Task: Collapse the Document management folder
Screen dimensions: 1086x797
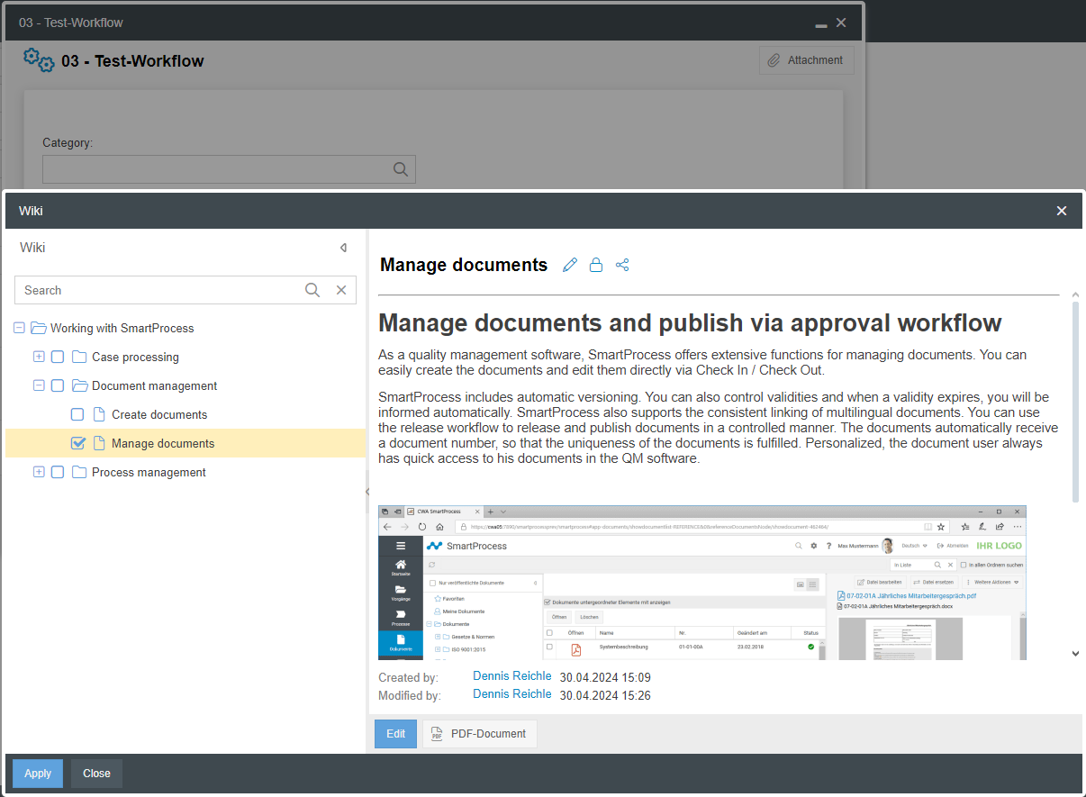Action: tap(39, 385)
